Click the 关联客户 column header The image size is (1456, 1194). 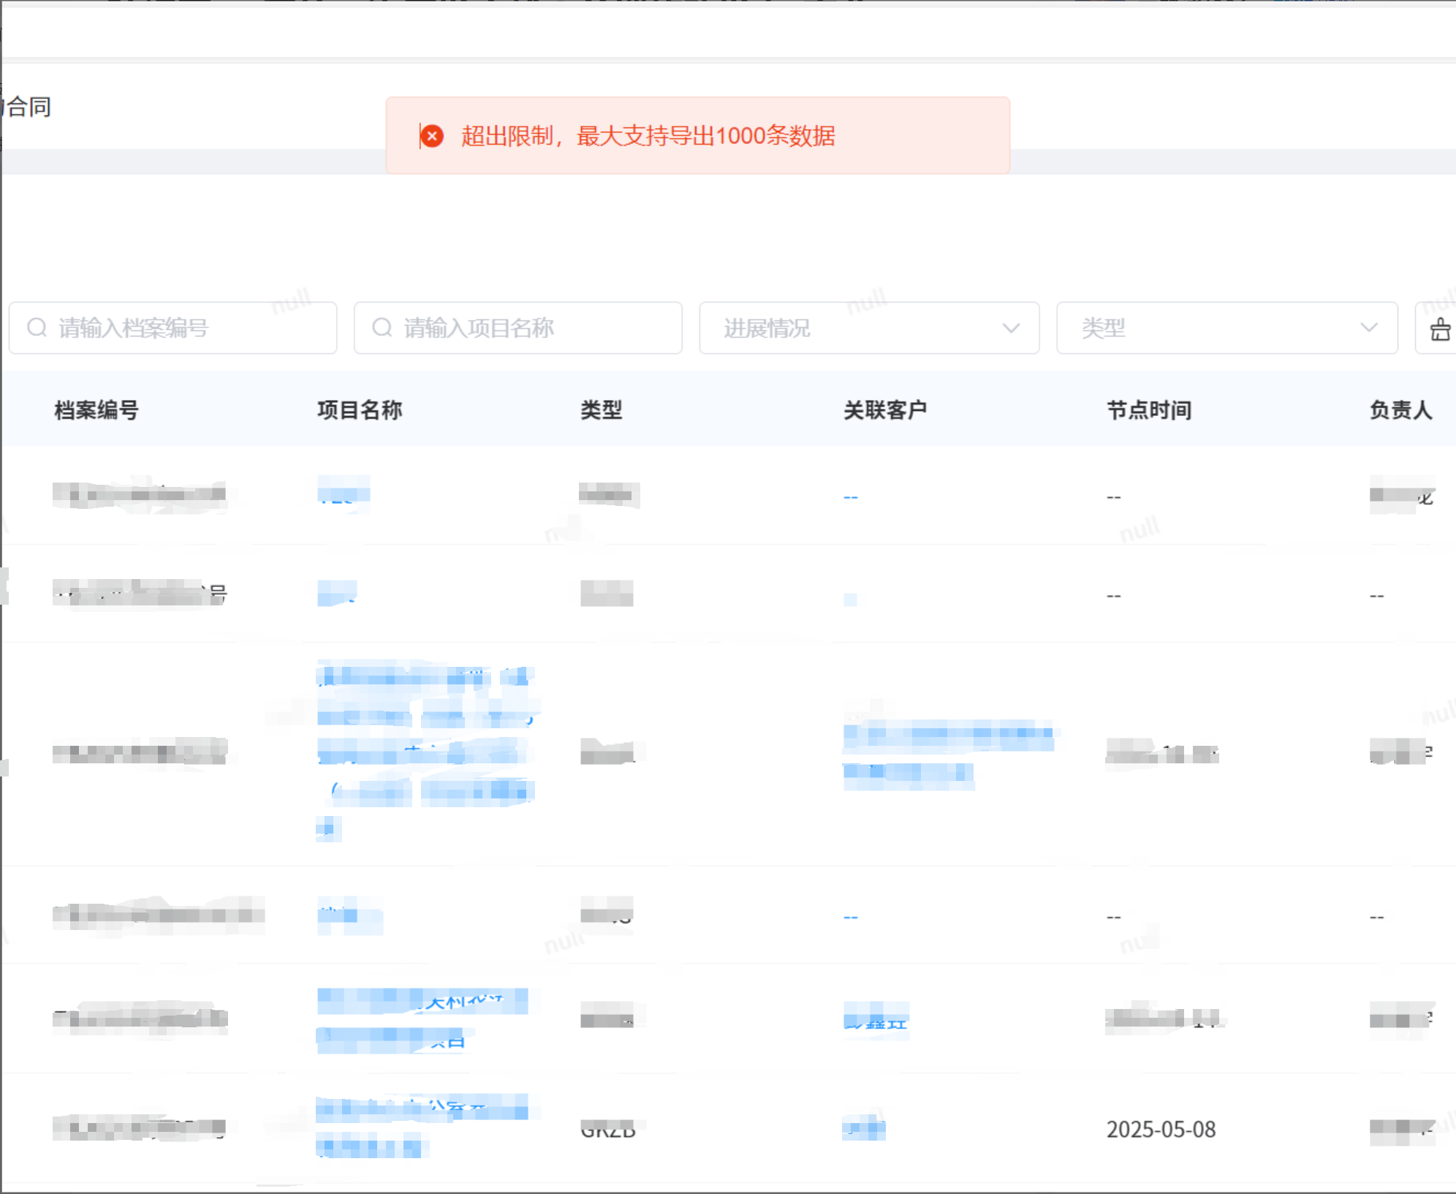coord(885,410)
